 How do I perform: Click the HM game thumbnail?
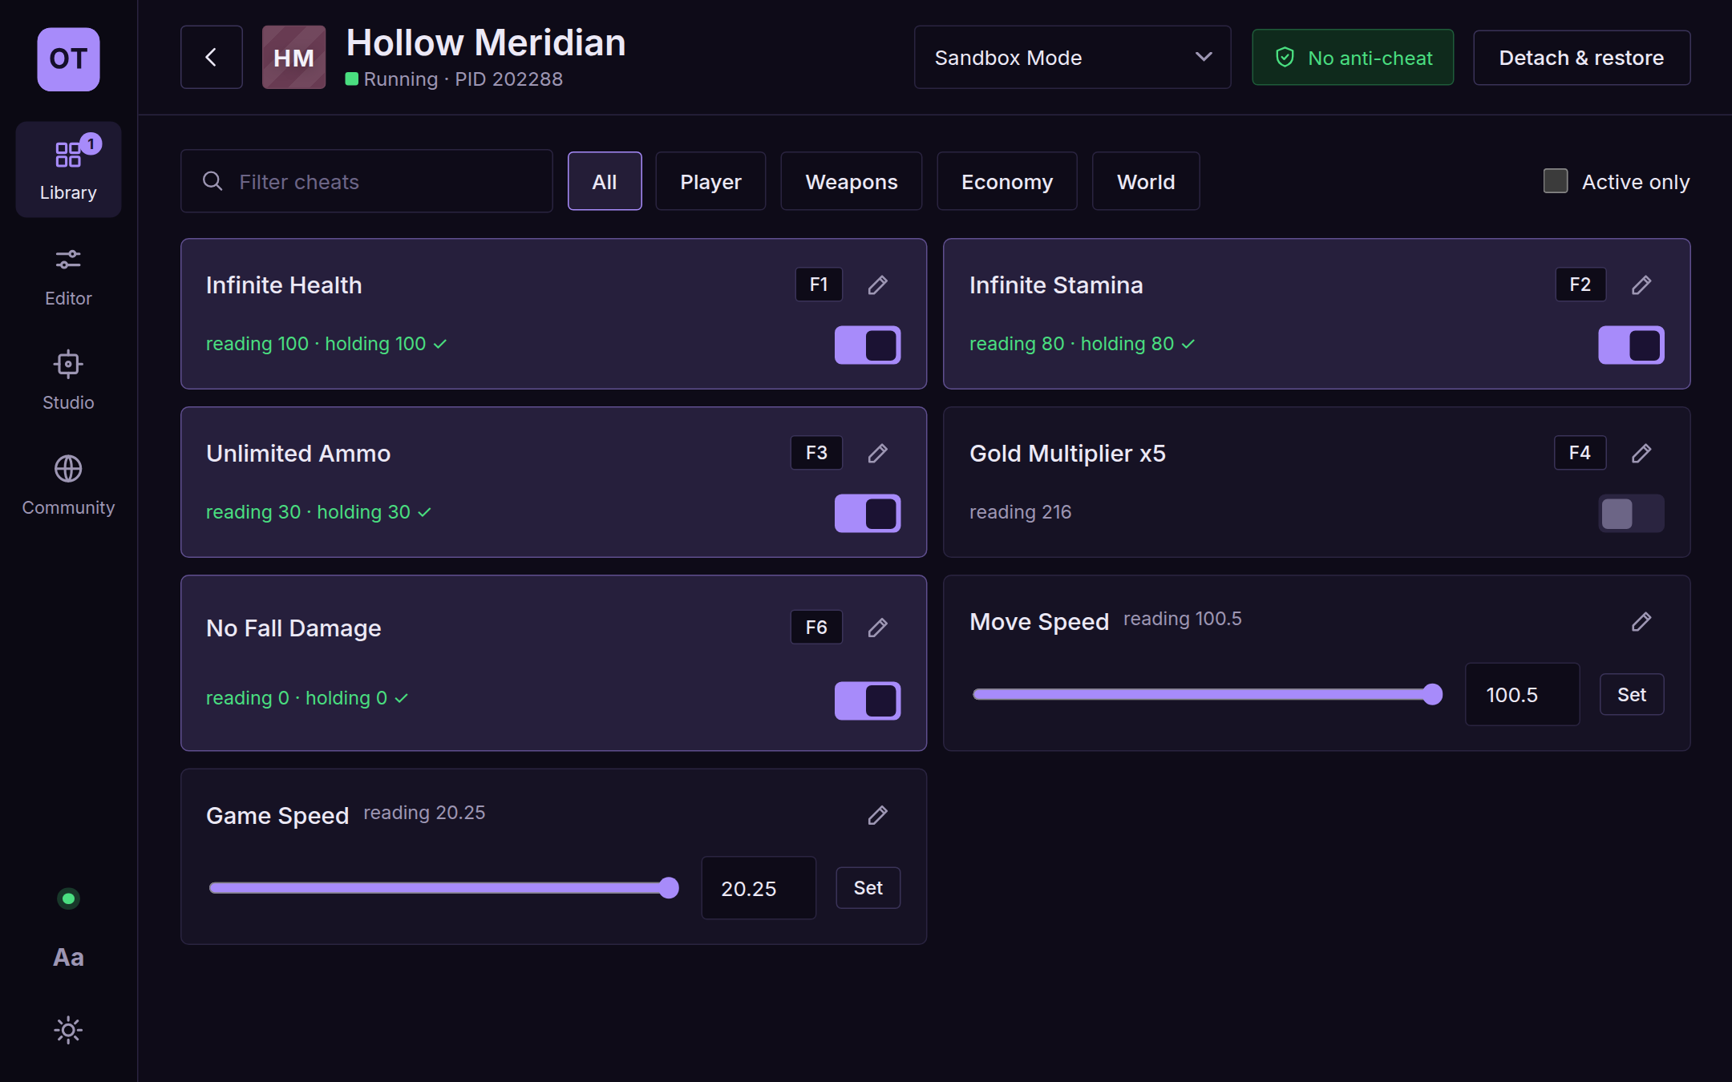click(294, 57)
